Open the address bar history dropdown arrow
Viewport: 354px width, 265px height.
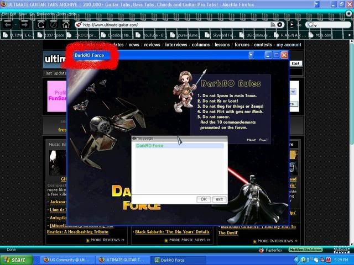pyautogui.click(x=279, y=24)
